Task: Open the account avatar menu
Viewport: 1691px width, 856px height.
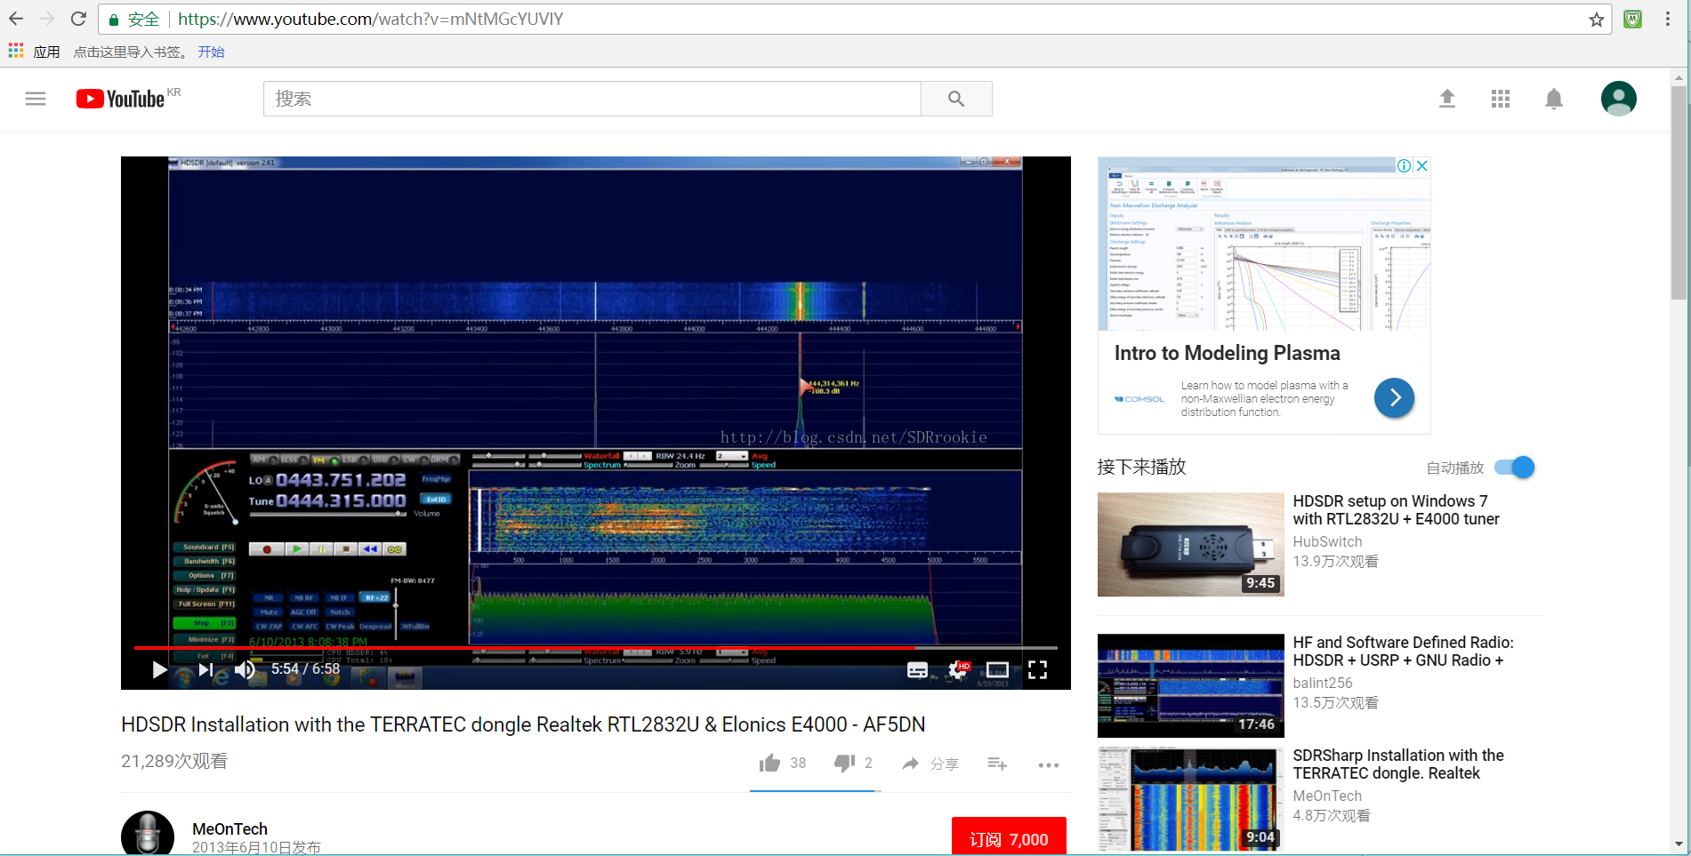Action: point(1618,99)
